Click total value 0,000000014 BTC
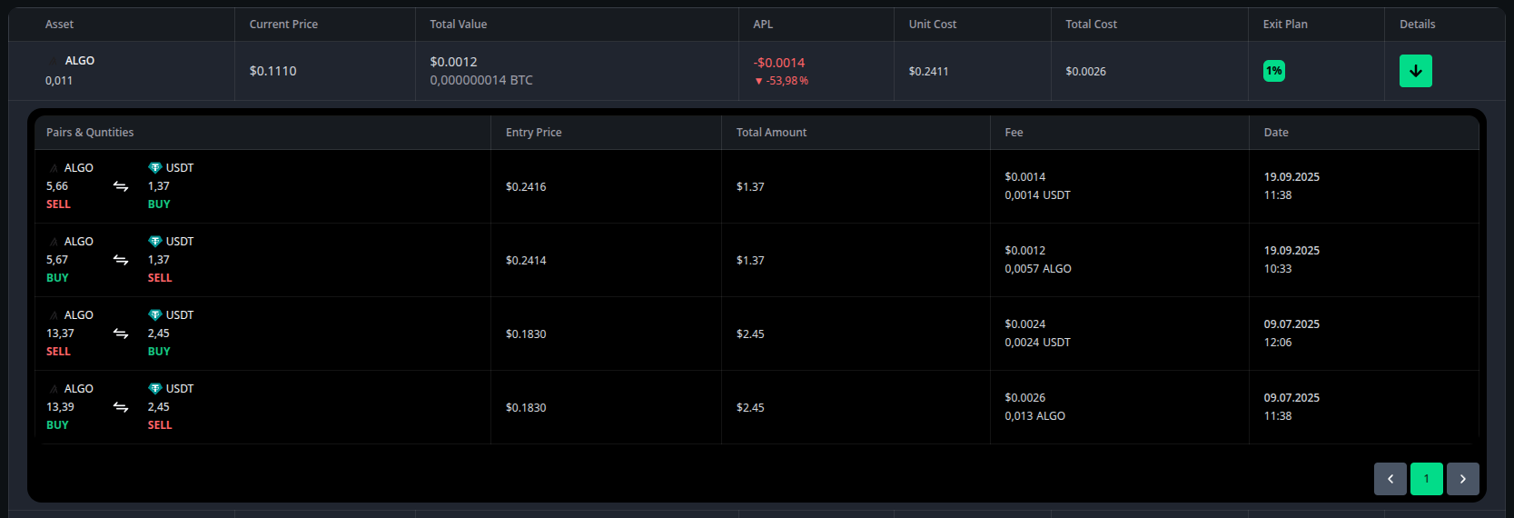Image resolution: width=1514 pixels, height=518 pixels. tap(481, 80)
